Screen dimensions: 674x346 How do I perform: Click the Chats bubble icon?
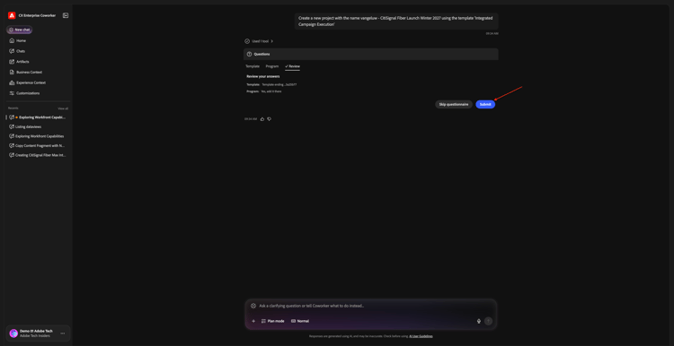(x=12, y=51)
